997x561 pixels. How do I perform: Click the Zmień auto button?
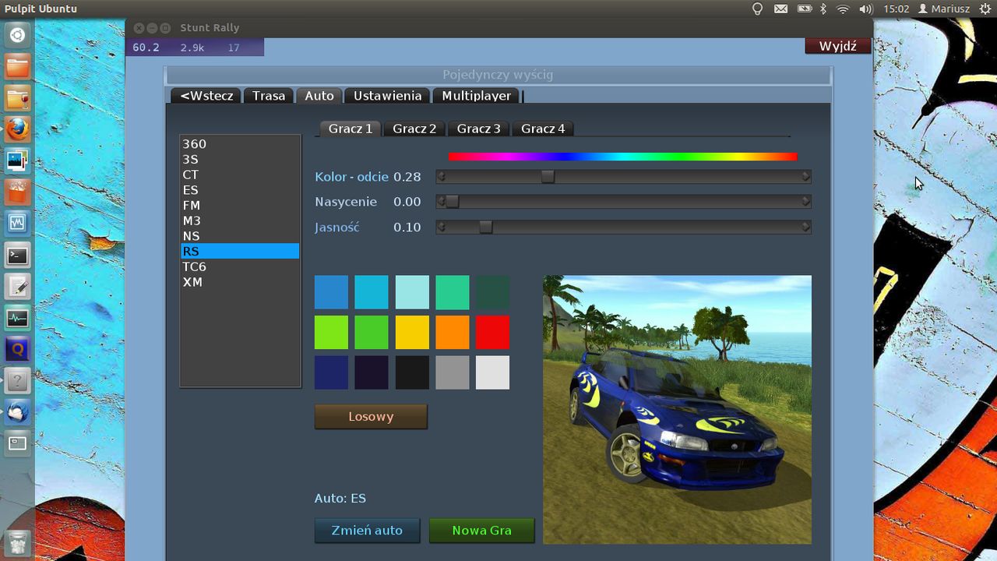pyautogui.click(x=367, y=530)
